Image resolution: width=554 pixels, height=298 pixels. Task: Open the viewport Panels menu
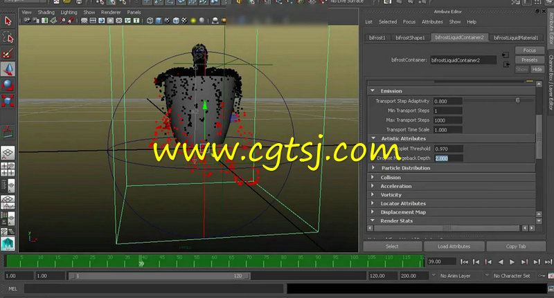click(134, 12)
